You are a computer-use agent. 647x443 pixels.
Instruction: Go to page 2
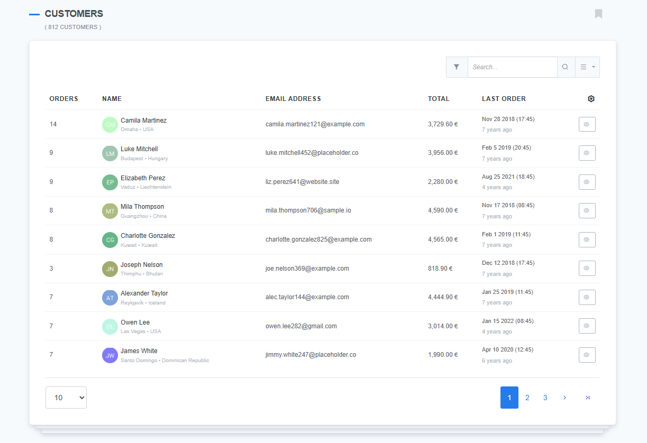(x=527, y=398)
